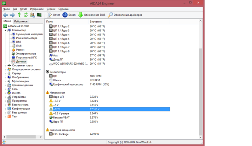
Task: Expand the Сеть node
Action: click(5, 89)
